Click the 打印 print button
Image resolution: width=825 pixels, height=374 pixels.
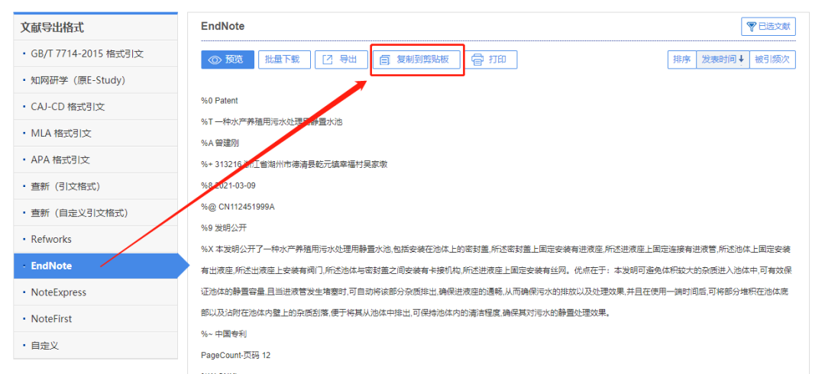pos(491,60)
